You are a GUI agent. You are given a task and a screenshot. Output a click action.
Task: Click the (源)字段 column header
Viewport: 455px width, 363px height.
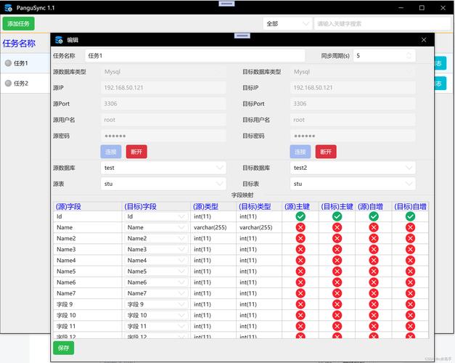88,206
